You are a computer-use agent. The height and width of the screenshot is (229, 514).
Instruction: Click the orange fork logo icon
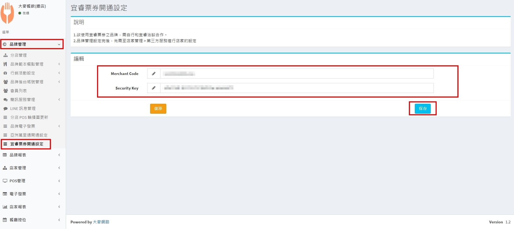point(8,13)
